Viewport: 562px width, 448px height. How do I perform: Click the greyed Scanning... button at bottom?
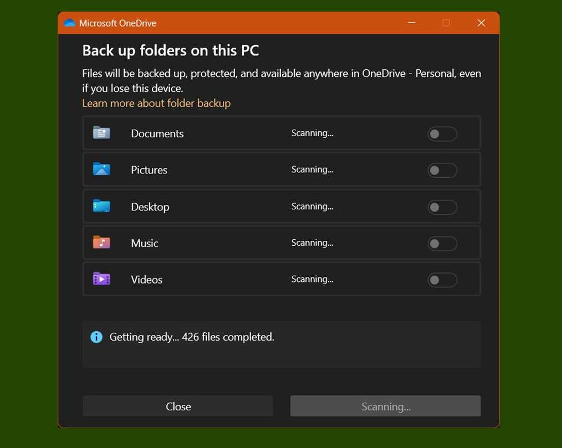coord(385,406)
